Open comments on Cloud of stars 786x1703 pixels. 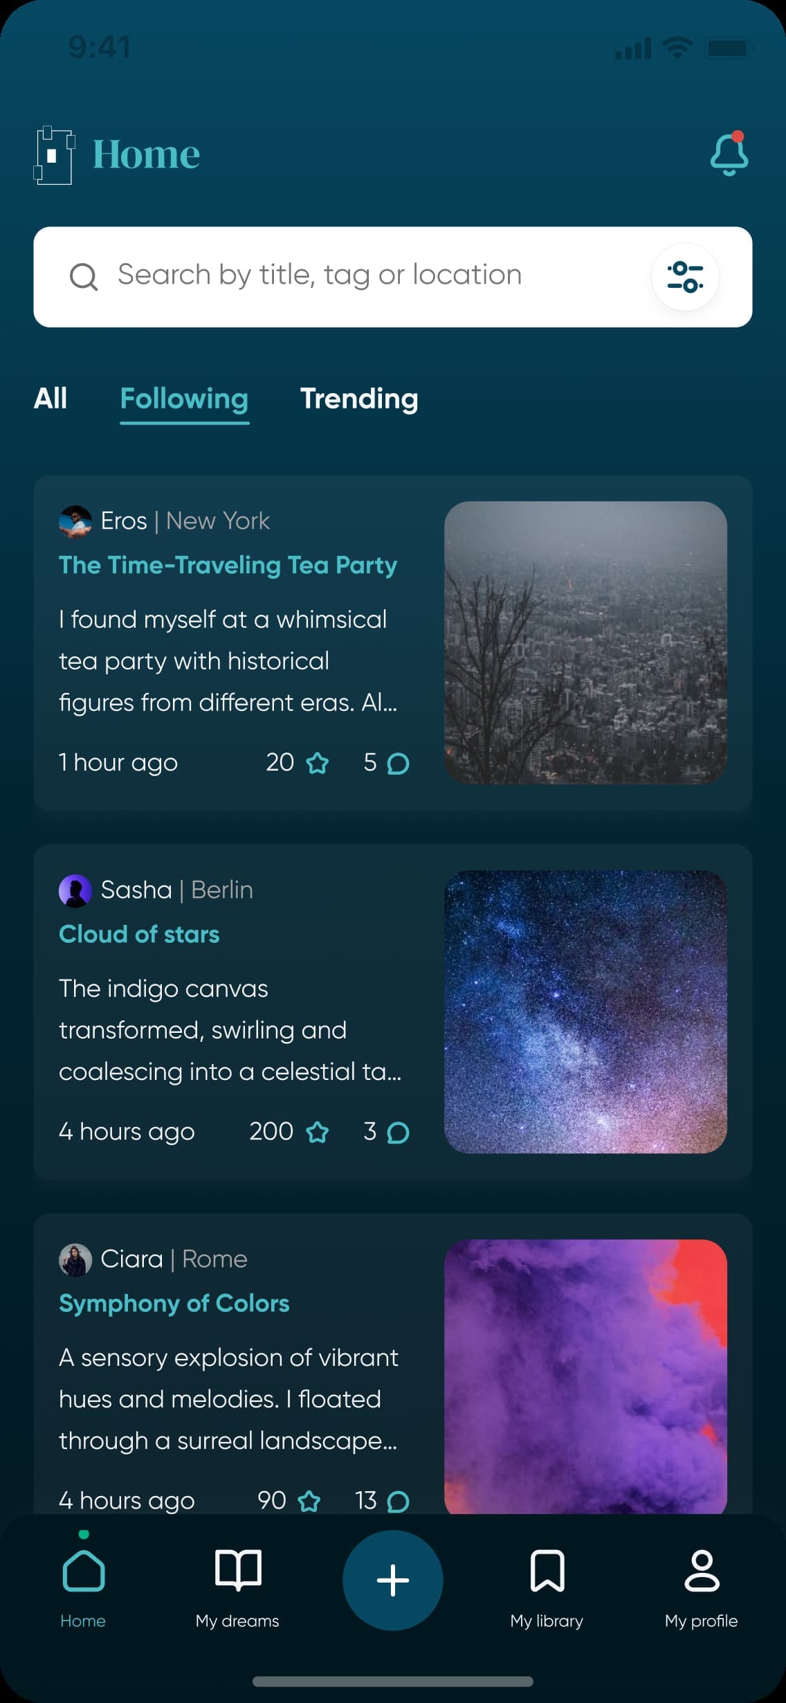pyautogui.click(x=398, y=1133)
